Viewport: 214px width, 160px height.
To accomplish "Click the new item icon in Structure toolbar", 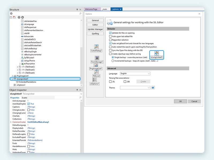I will 11,17.
